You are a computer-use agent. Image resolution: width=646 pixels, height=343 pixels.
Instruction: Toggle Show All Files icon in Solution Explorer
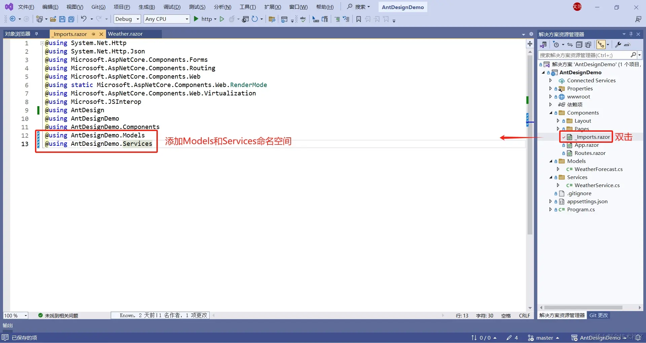(x=588, y=44)
